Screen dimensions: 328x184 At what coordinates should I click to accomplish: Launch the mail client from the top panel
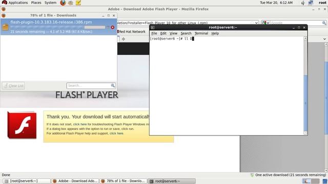pyautogui.click(x=71, y=3)
